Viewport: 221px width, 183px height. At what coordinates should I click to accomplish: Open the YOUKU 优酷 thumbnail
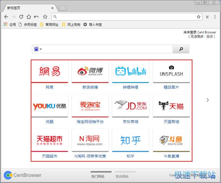coord(50,106)
